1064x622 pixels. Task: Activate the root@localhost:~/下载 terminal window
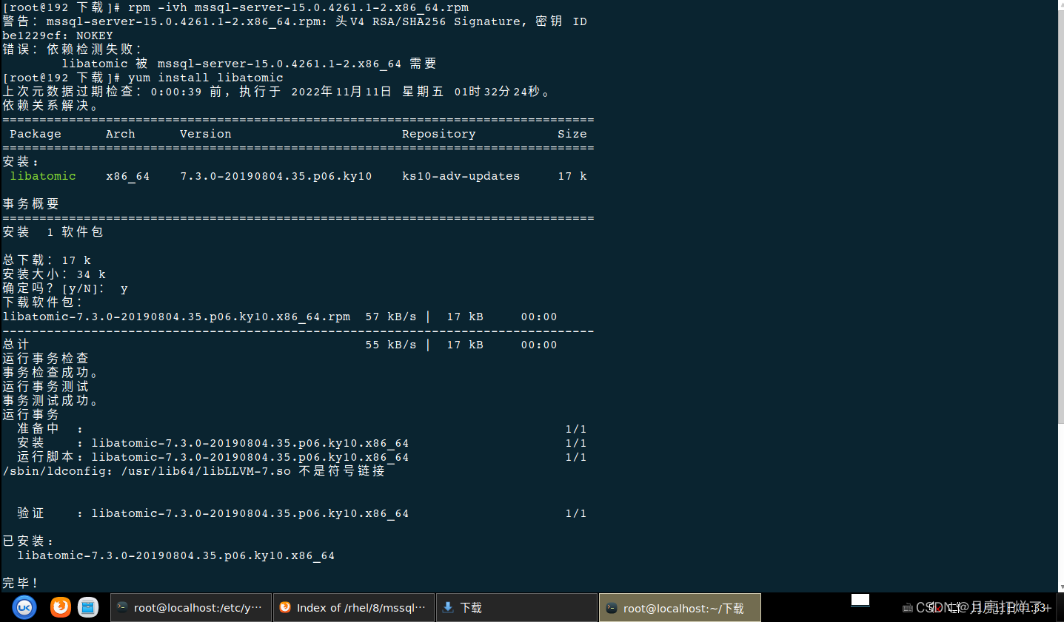click(679, 607)
